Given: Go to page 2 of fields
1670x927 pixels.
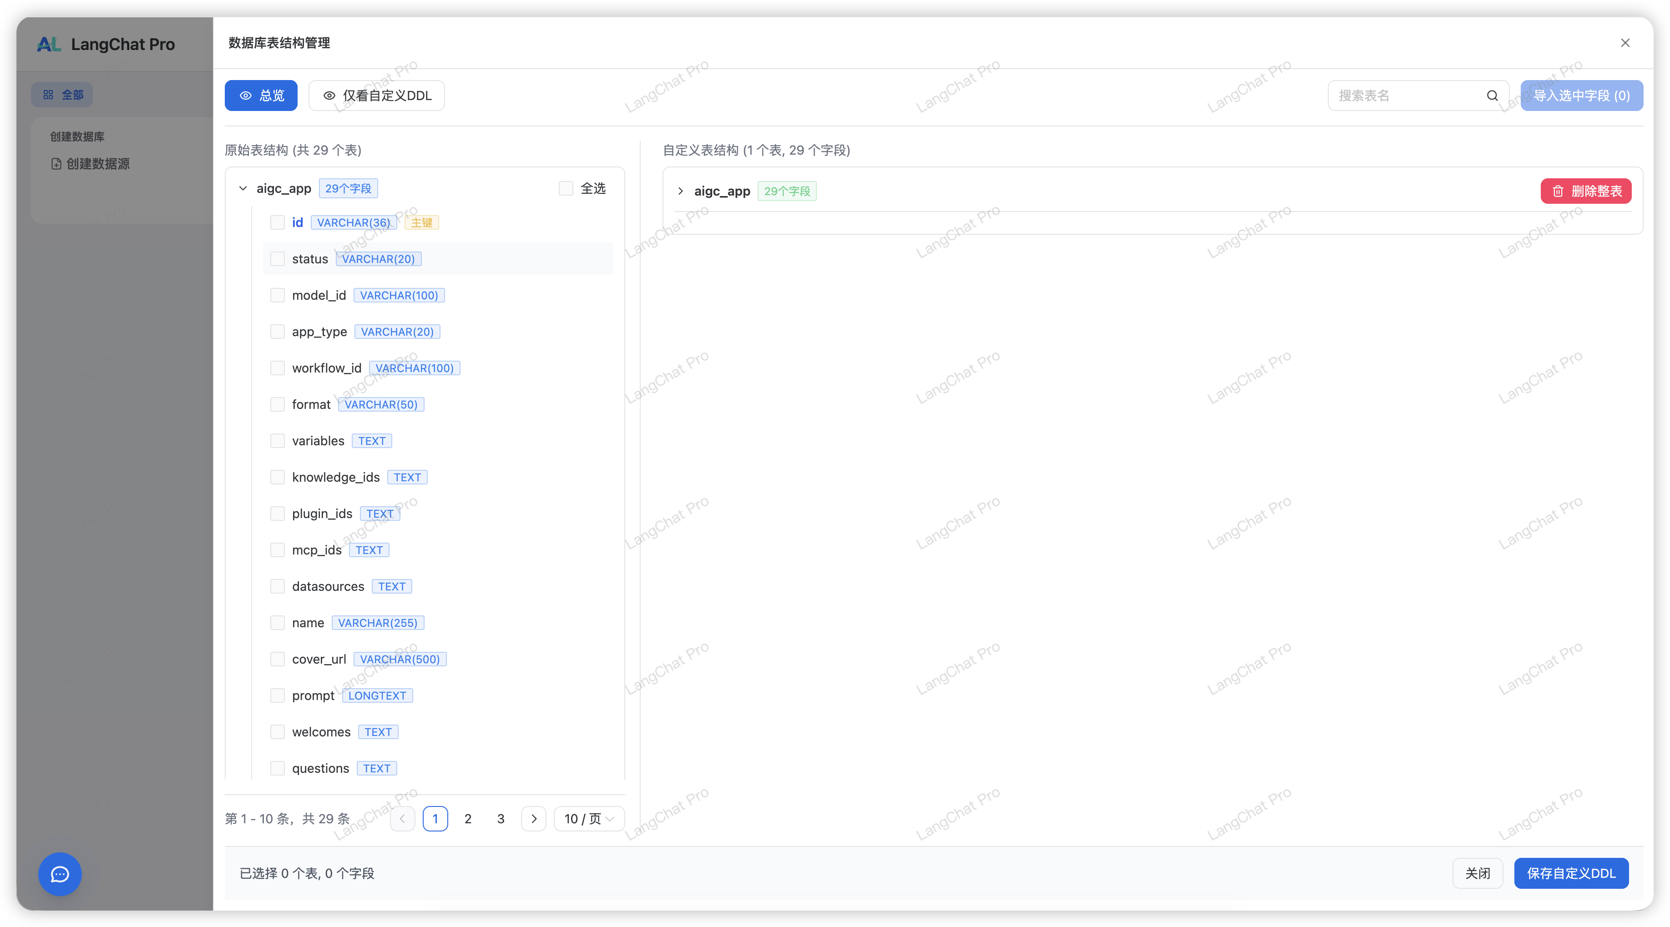Looking at the screenshot, I should coord(468,819).
